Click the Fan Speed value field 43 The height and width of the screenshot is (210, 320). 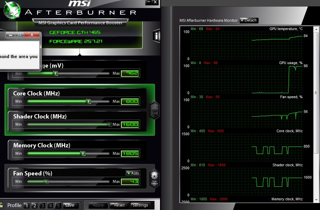[130, 182]
